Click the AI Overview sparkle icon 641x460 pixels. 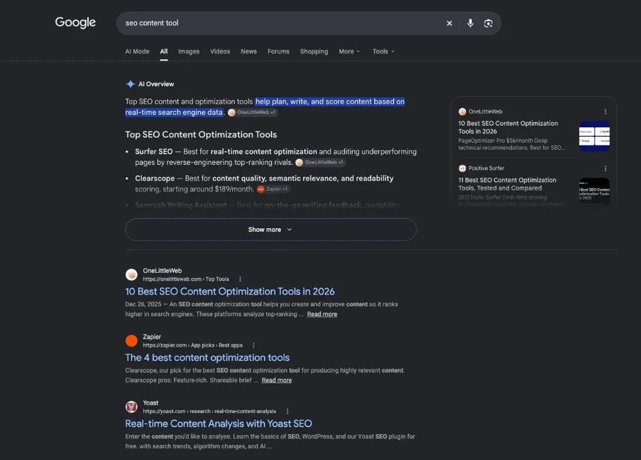pyautogui.click(x=130, y=84)
